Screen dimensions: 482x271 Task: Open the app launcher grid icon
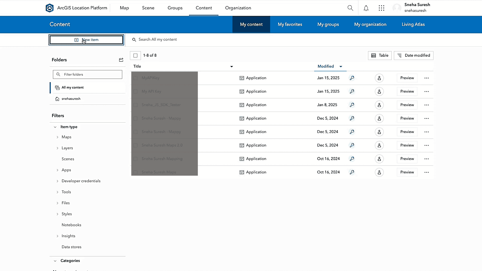(x=381, y=8)
